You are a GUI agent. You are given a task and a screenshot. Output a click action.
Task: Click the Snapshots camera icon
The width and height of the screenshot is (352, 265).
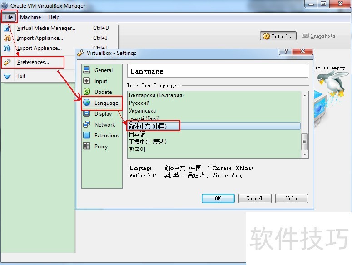click(305, 35)
